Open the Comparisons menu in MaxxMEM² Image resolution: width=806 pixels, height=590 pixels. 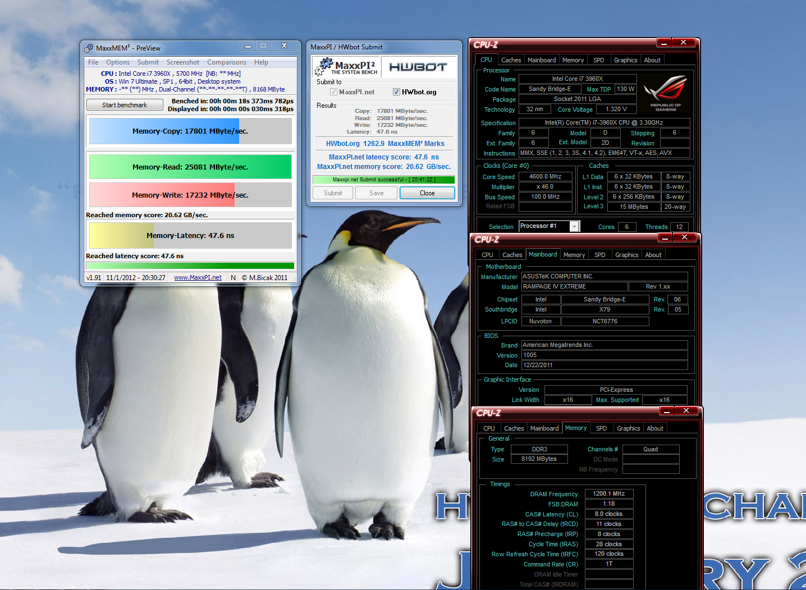coord(227,62)
